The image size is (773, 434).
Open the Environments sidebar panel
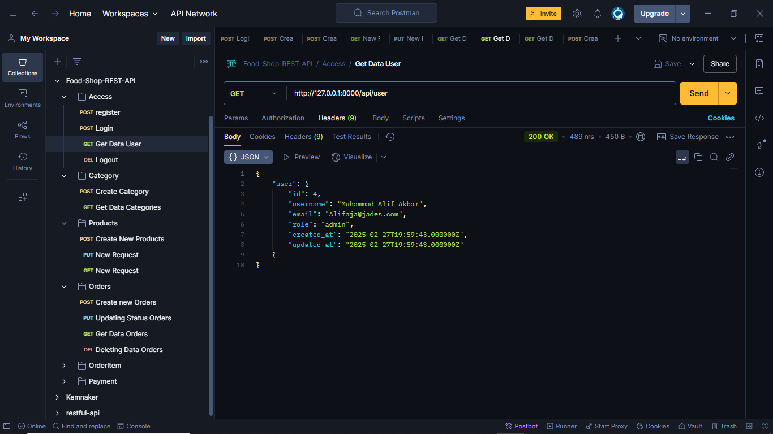[x=23, y=98]
